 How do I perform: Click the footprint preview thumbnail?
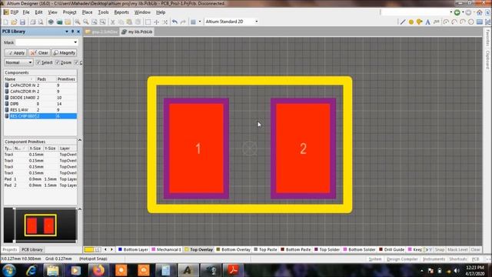tap(40, 225)
